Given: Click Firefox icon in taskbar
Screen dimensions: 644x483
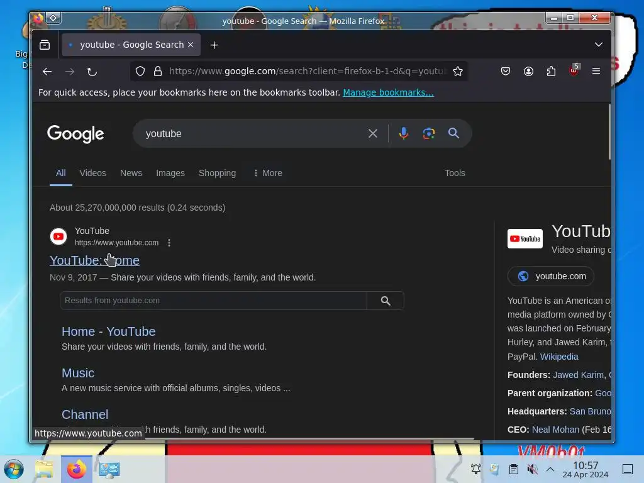Looking at the screenshot, I should (77, 469).
